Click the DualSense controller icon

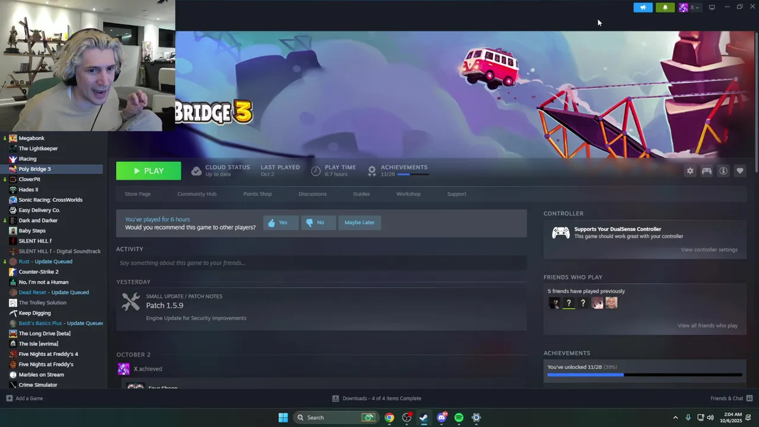coord(560,232)
